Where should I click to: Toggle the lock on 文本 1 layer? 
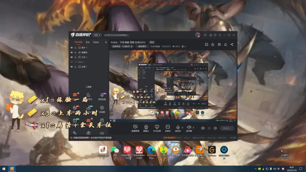[x=75, y=57]
